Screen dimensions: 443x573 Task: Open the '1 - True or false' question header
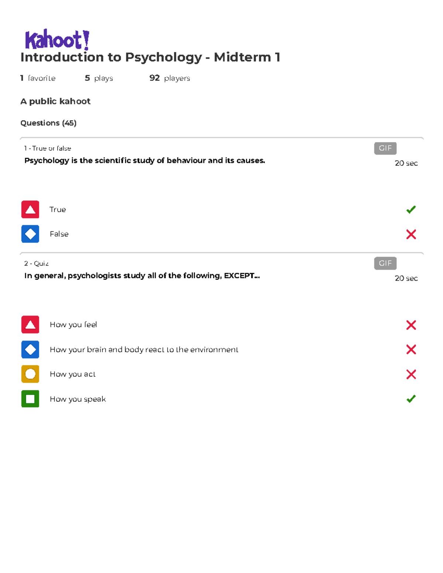point(47,148)
